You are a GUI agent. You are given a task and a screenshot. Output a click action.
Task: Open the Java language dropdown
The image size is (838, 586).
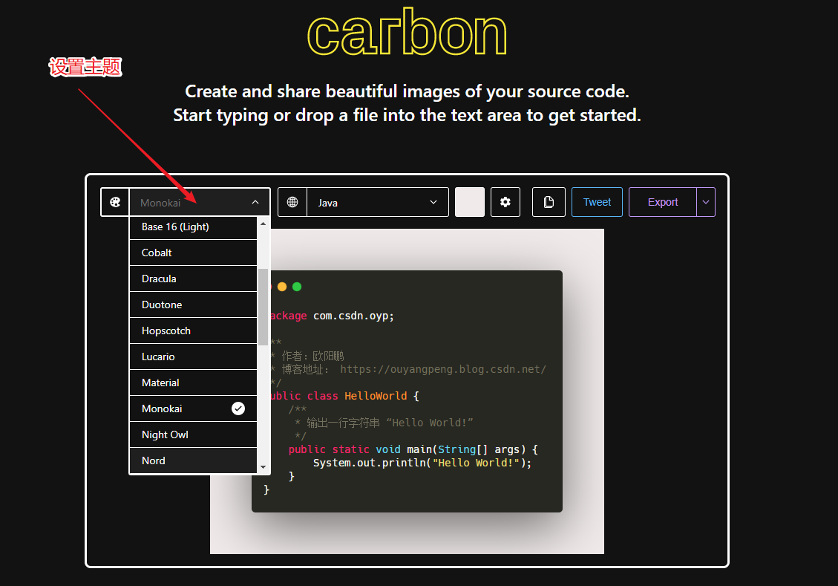pos(377,202)
